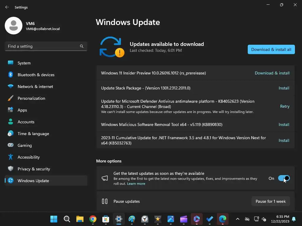Open Microsoft To Do from taskbar
This screenshot has height=226, width=302.
(x=210, y=219)
